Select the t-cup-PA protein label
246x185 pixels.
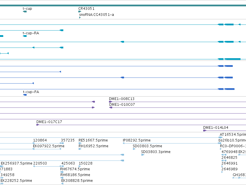click(x=31, y=92)
